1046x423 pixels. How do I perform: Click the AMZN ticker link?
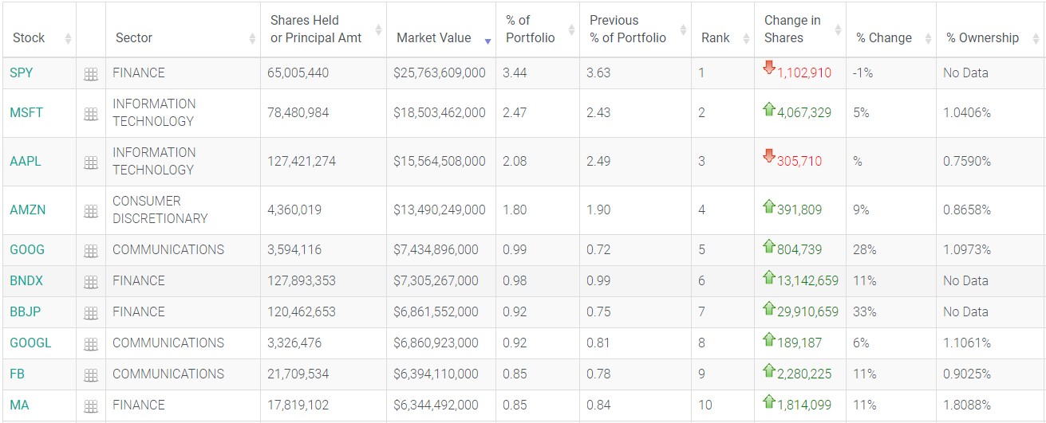click(27, 210)
